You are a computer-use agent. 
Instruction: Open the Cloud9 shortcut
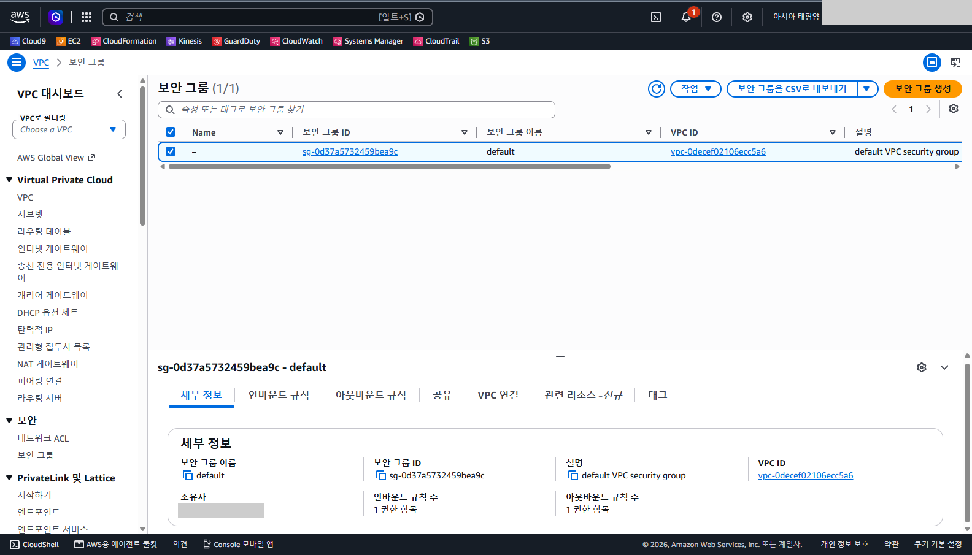(28, 41)
